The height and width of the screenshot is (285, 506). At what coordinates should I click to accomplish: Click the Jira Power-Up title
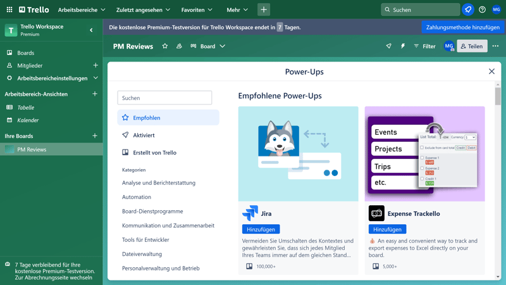(x=266, y=213)
